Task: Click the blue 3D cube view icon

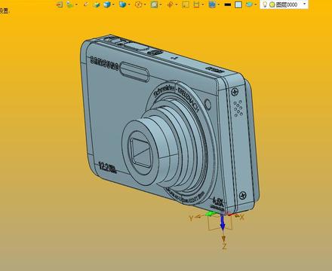Action: (107, 5)
